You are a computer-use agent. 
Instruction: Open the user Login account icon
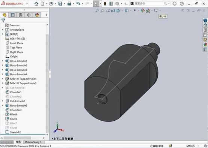tap(175, 4)
